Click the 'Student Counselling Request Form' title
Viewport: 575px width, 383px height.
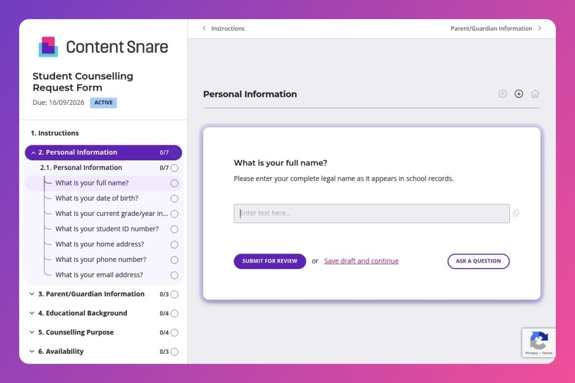[x=83, y=82]
